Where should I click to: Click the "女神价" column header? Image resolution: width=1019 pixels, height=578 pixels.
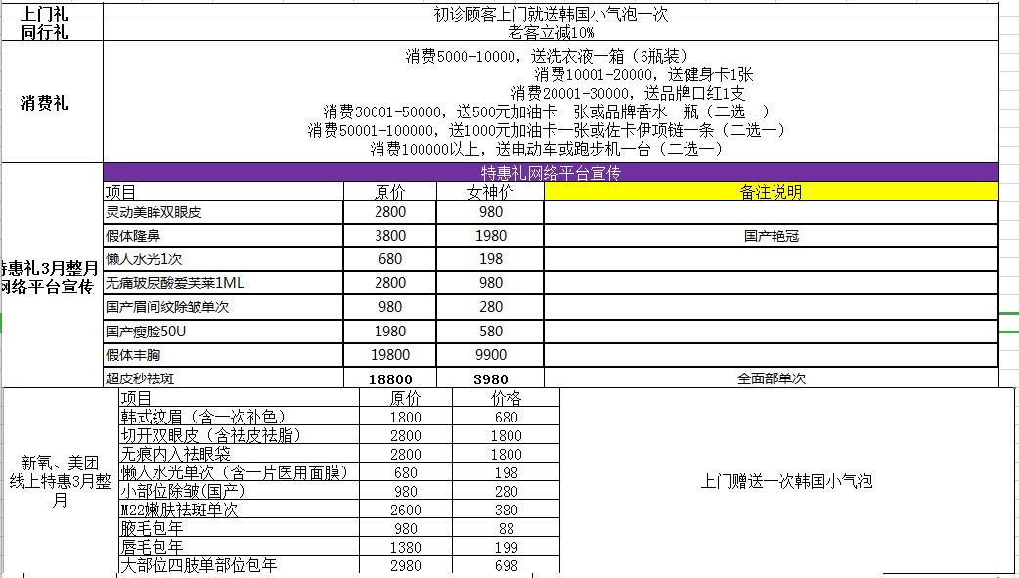pos(491,192)
